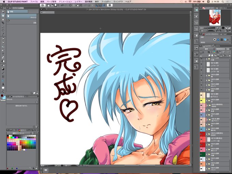The width and height of the screenshot is (232, 174).
Task: Click delete layer trash icon in Layer panel
Action: point(230,56)
